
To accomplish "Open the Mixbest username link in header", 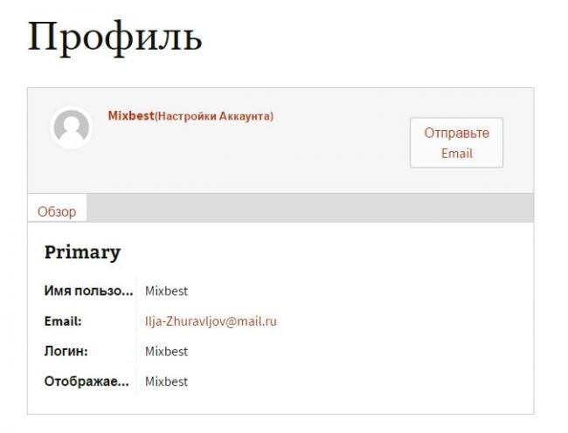I will coord(131,116).
